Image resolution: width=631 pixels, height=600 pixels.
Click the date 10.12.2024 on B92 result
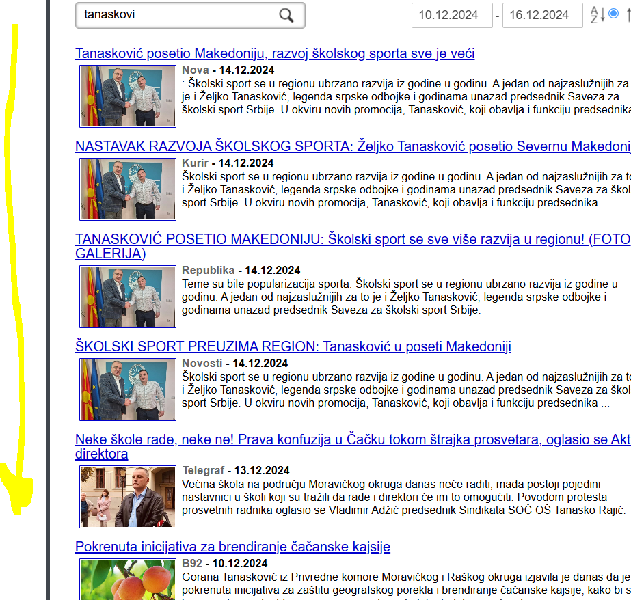(240, 563)
